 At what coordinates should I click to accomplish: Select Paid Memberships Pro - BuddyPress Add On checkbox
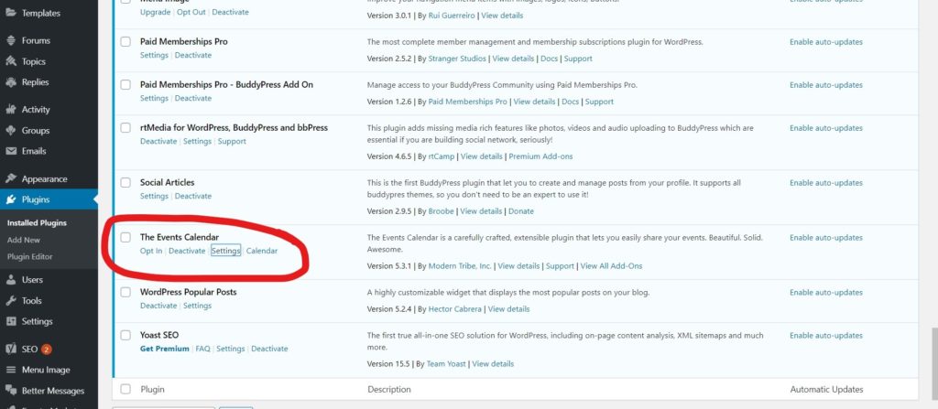(x=125, y=85)
